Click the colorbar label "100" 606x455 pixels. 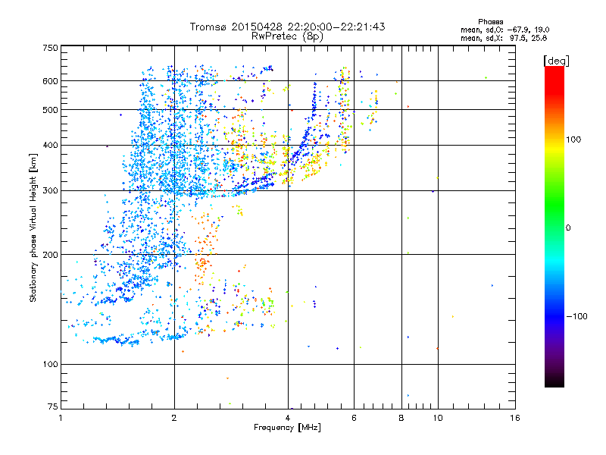click(573, 140)
